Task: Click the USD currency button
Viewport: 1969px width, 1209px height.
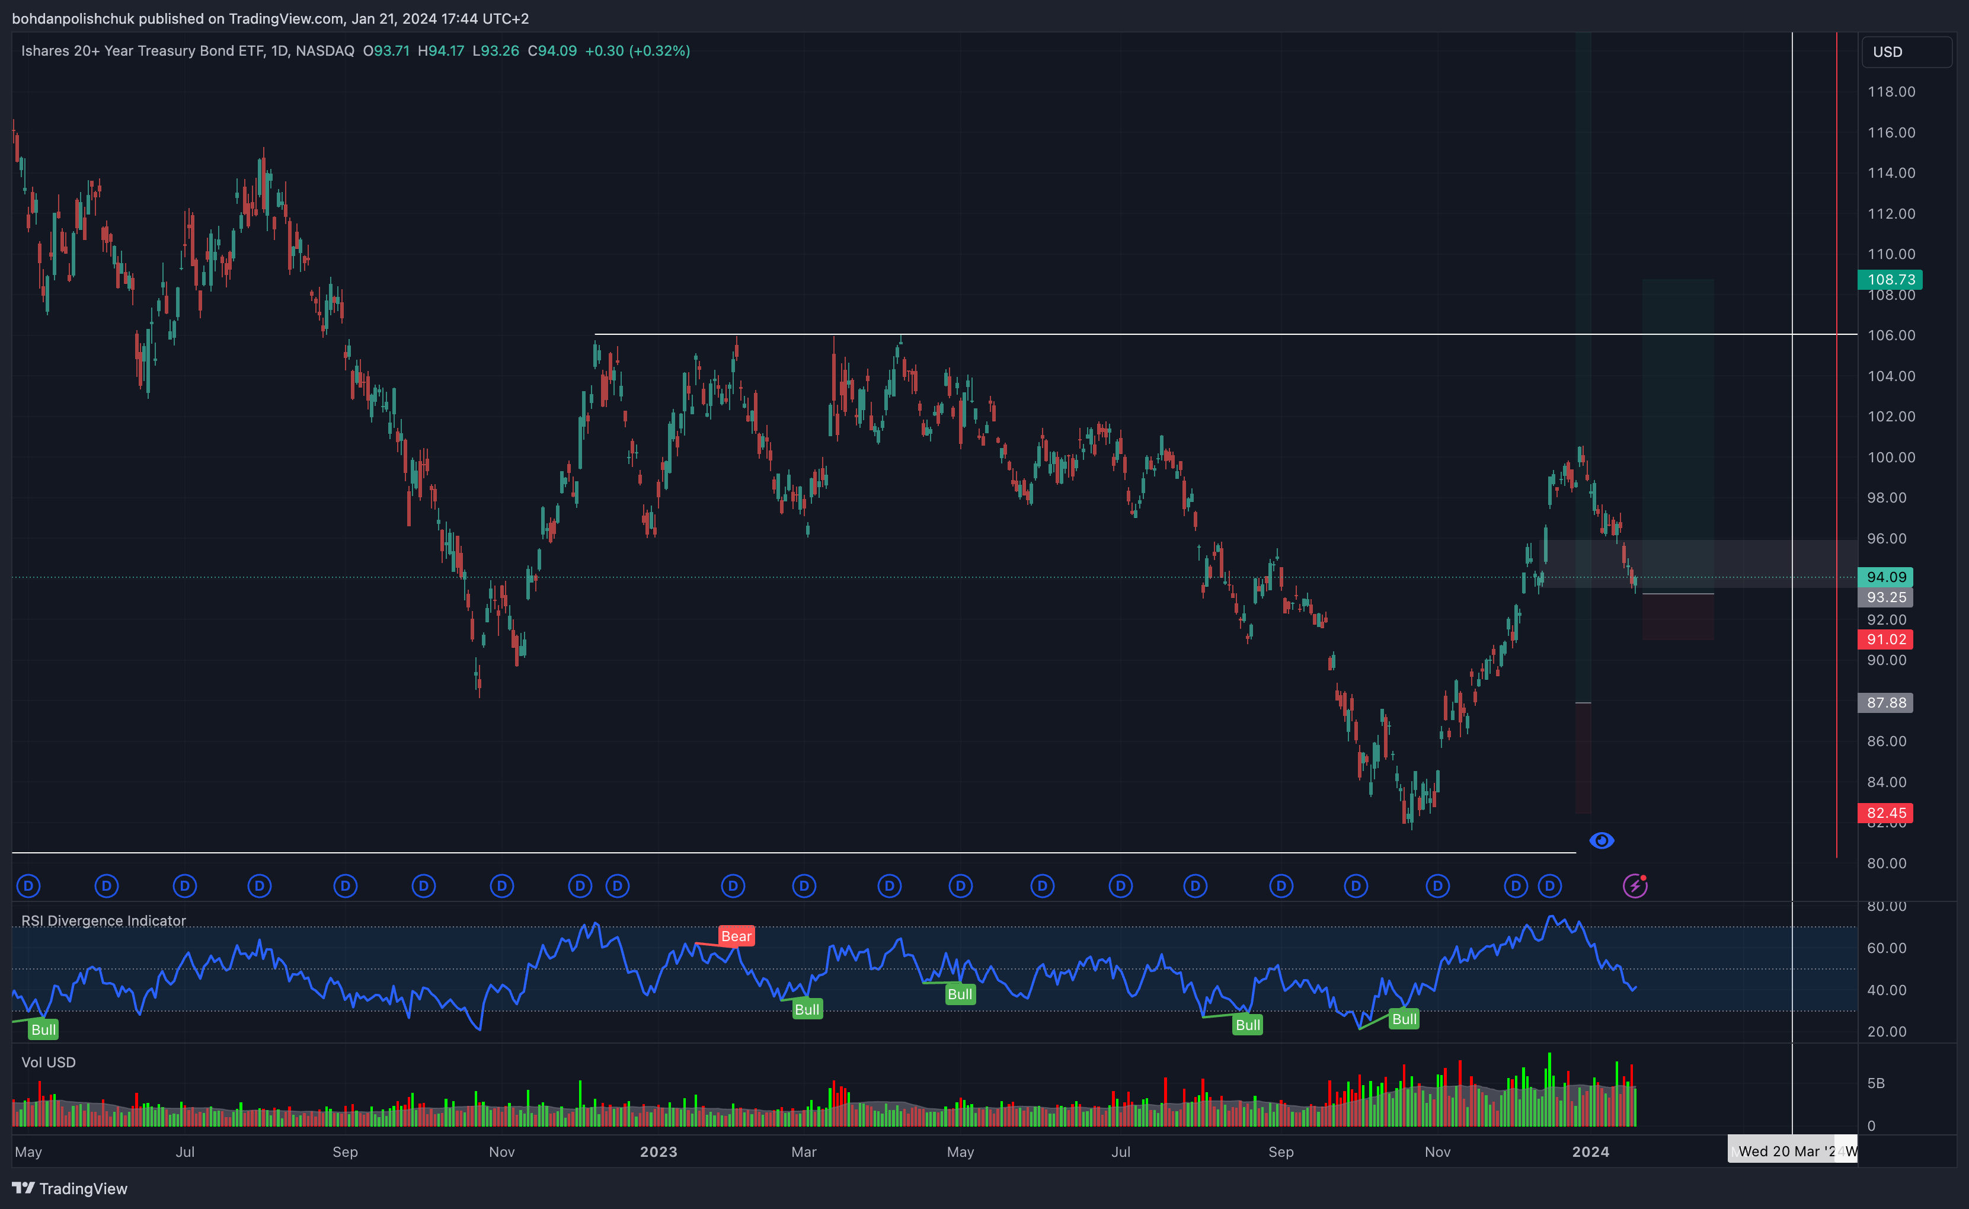Action: point(1906,52)
